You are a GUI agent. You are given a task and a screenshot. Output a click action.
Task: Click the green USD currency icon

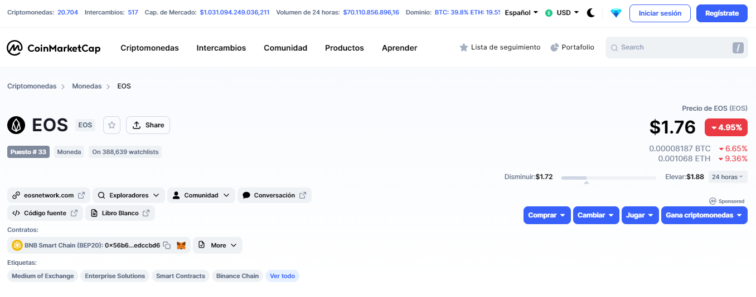coord(549,13)
